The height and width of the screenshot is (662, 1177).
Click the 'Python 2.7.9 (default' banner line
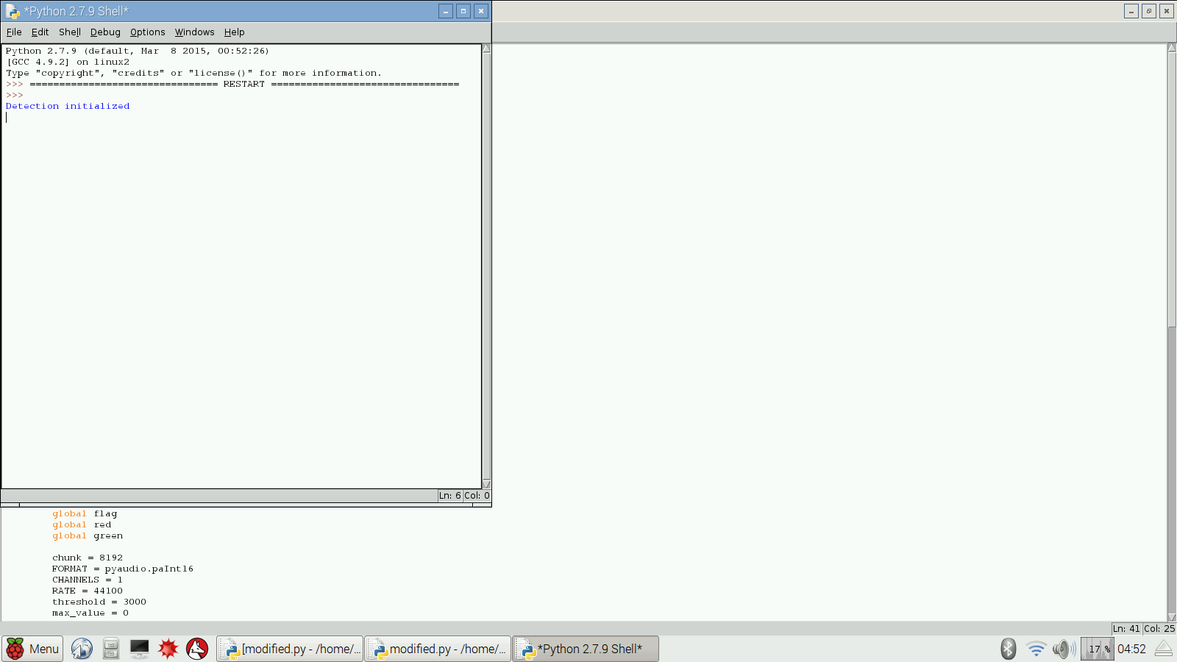[x=138, y=51]
